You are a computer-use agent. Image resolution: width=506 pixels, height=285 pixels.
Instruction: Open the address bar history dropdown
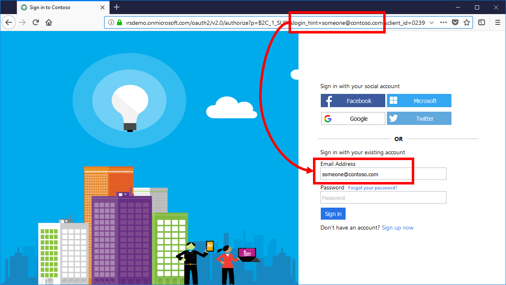click(432, 22)
